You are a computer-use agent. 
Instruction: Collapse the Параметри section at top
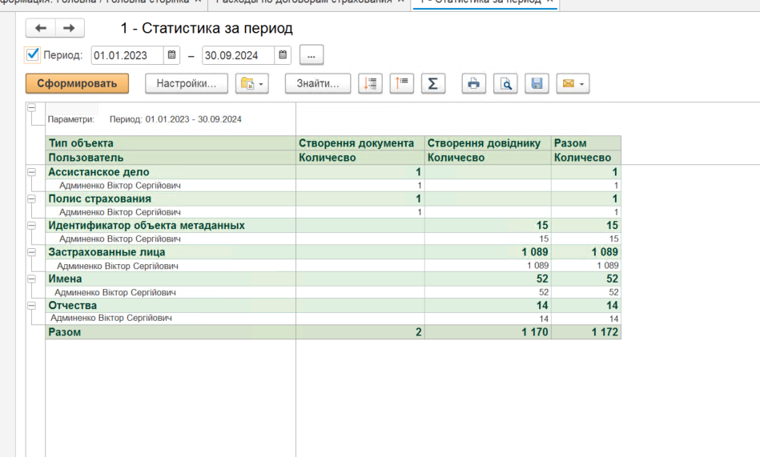coord(32,107)
